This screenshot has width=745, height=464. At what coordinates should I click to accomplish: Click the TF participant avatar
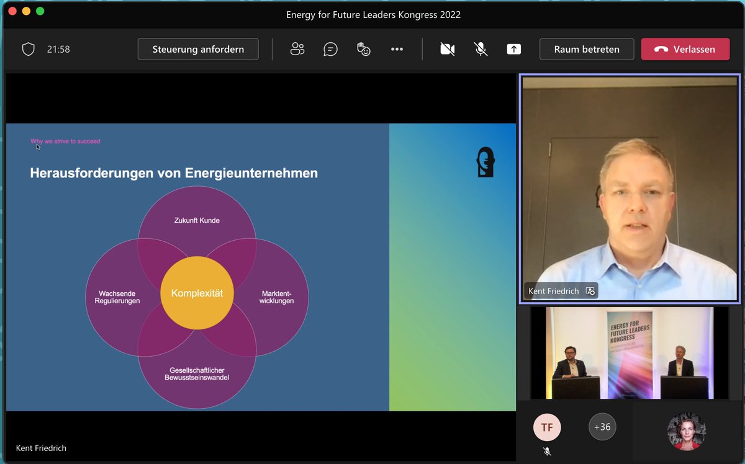(547, 427)
